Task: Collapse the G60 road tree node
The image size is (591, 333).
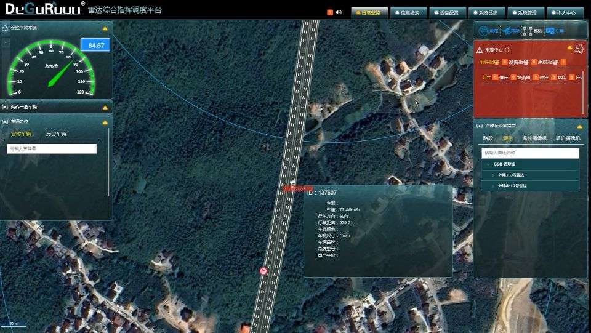Action: pos(489,164)
